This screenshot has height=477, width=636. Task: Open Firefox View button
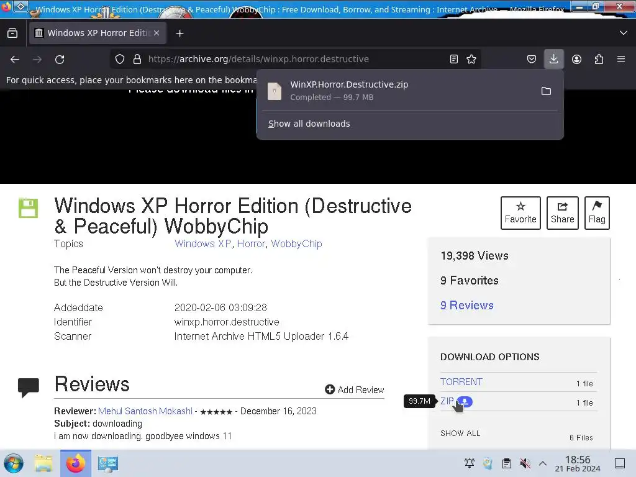click(x=12, y=33)
